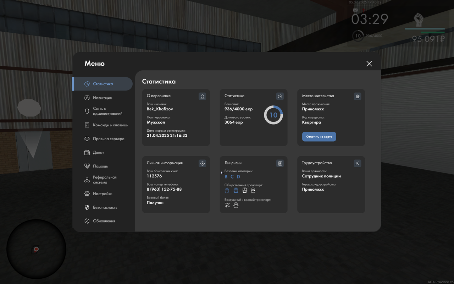Open the Статистика menu section
The width and height of the screenshot is (454, 284).
(103, 84)
